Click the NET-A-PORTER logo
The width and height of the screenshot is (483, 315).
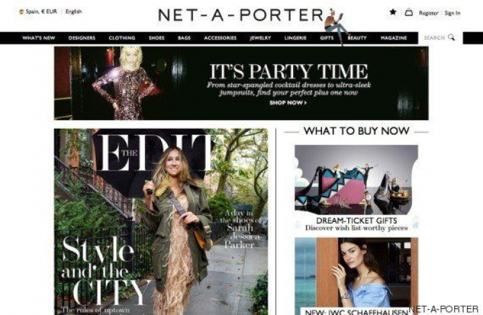click(x=241, y=15)
